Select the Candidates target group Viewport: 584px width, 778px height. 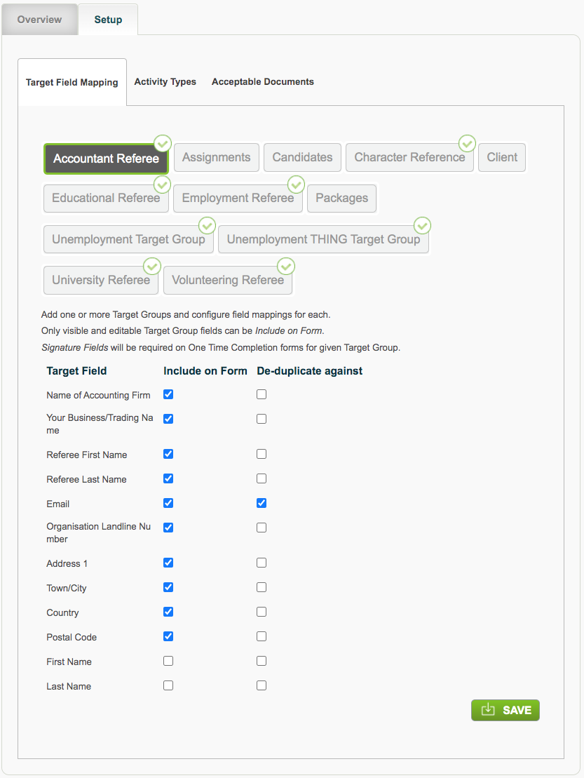point(302,157)
